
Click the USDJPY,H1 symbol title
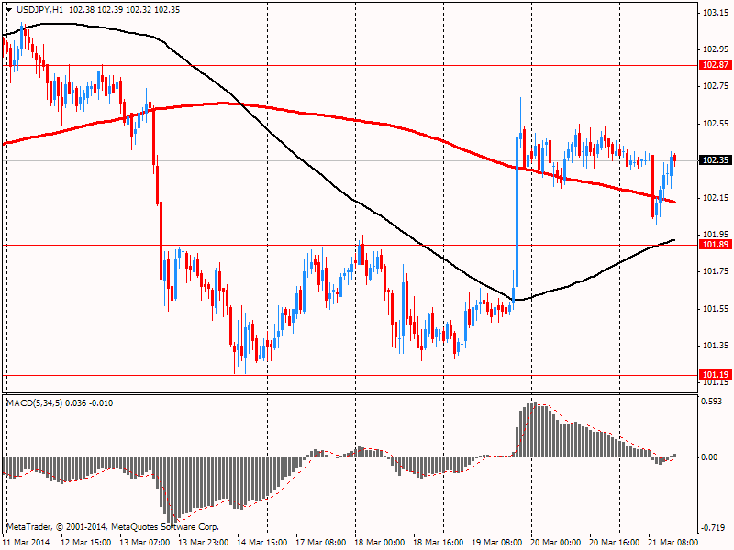tap(39, 9)
